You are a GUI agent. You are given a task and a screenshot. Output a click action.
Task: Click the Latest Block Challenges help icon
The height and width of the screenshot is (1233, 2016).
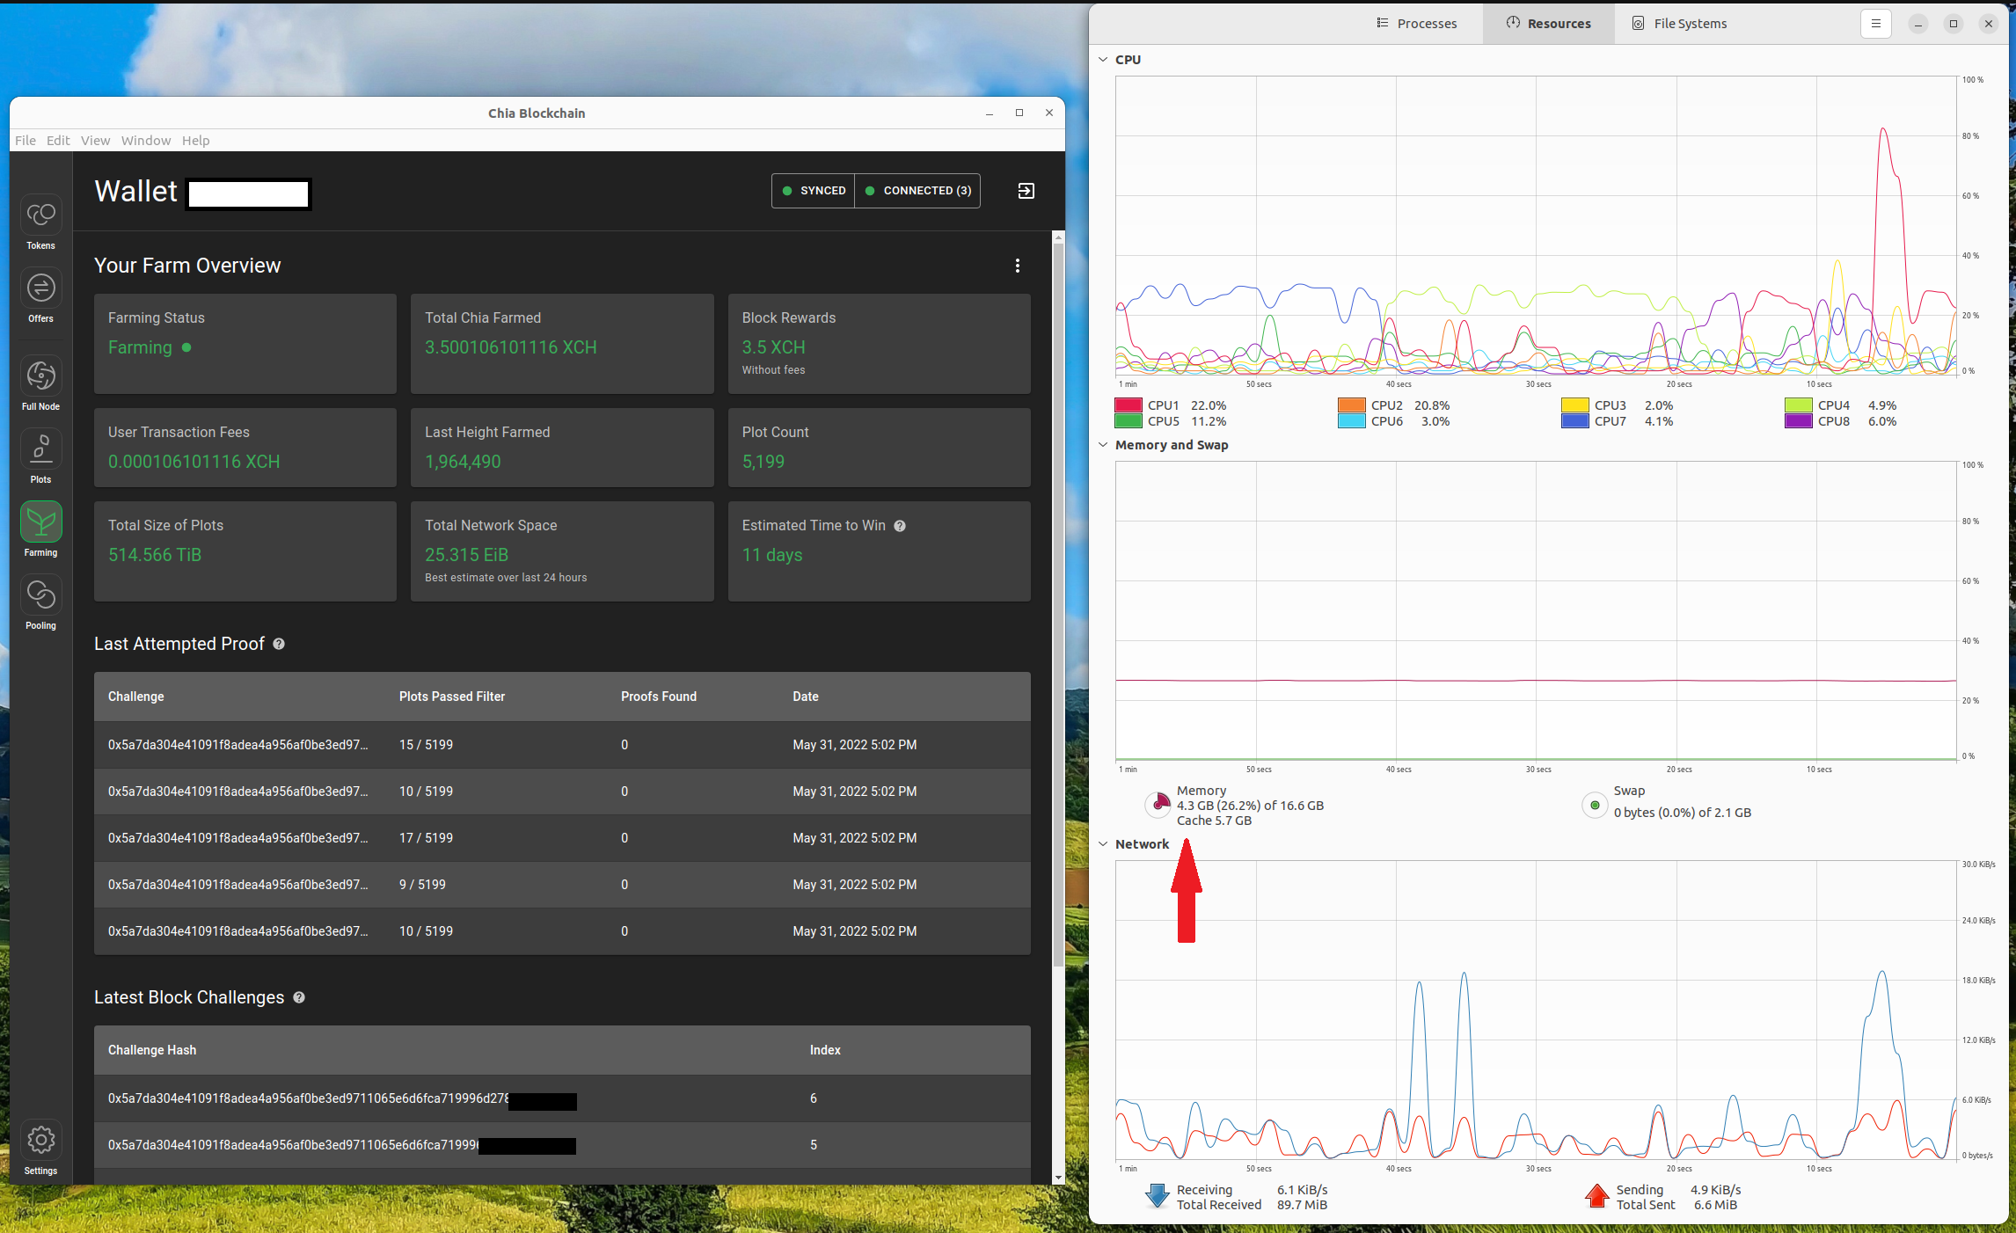(x=299, y=997)
